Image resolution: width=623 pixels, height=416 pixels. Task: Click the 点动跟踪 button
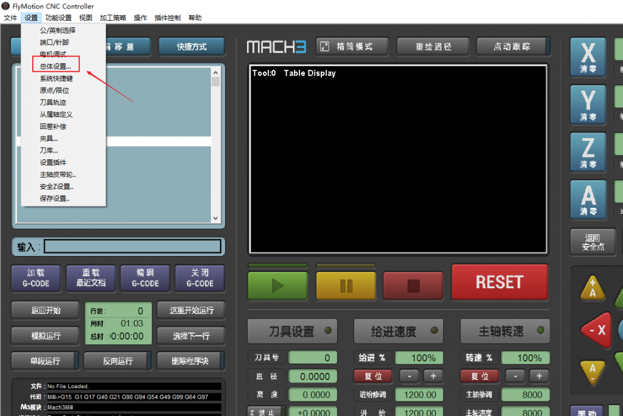(x=512, y=46)
